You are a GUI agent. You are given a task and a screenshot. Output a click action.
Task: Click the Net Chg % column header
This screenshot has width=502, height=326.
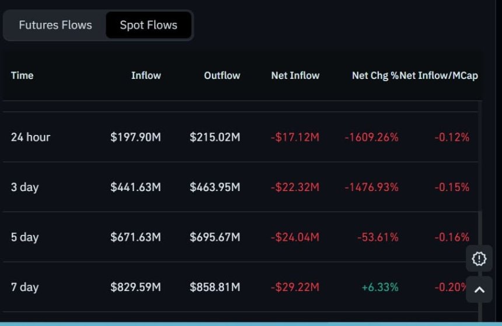pyautogui.click(x=375, y=75)
